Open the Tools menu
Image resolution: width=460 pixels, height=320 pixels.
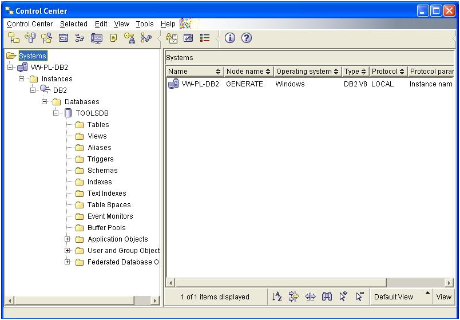click(145, 24)
